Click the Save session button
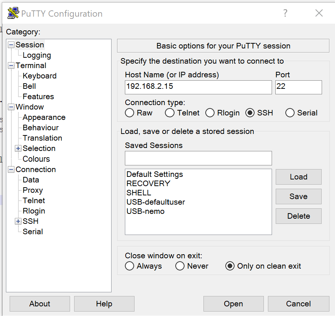335x316 pixels. pos(298,196)
